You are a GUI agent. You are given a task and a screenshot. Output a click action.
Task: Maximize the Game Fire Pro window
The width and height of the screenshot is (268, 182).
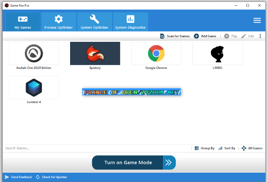[247, 5]
